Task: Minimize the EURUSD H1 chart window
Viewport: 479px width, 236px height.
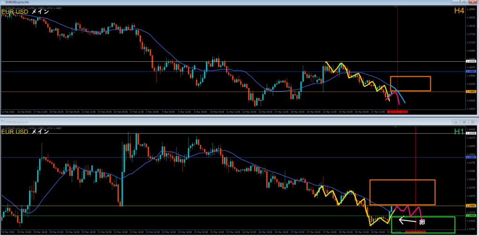Action: pos(457,122)
